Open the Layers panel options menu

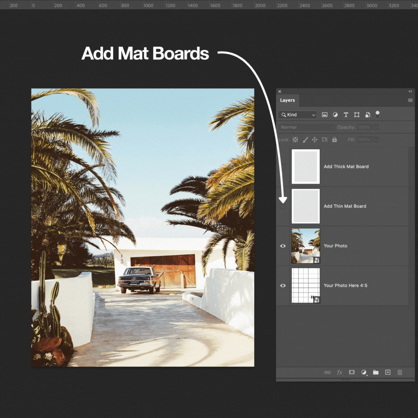click(410, 100)
